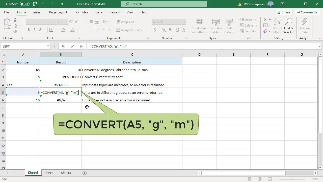Open the File menu

[x=6, y=12]
